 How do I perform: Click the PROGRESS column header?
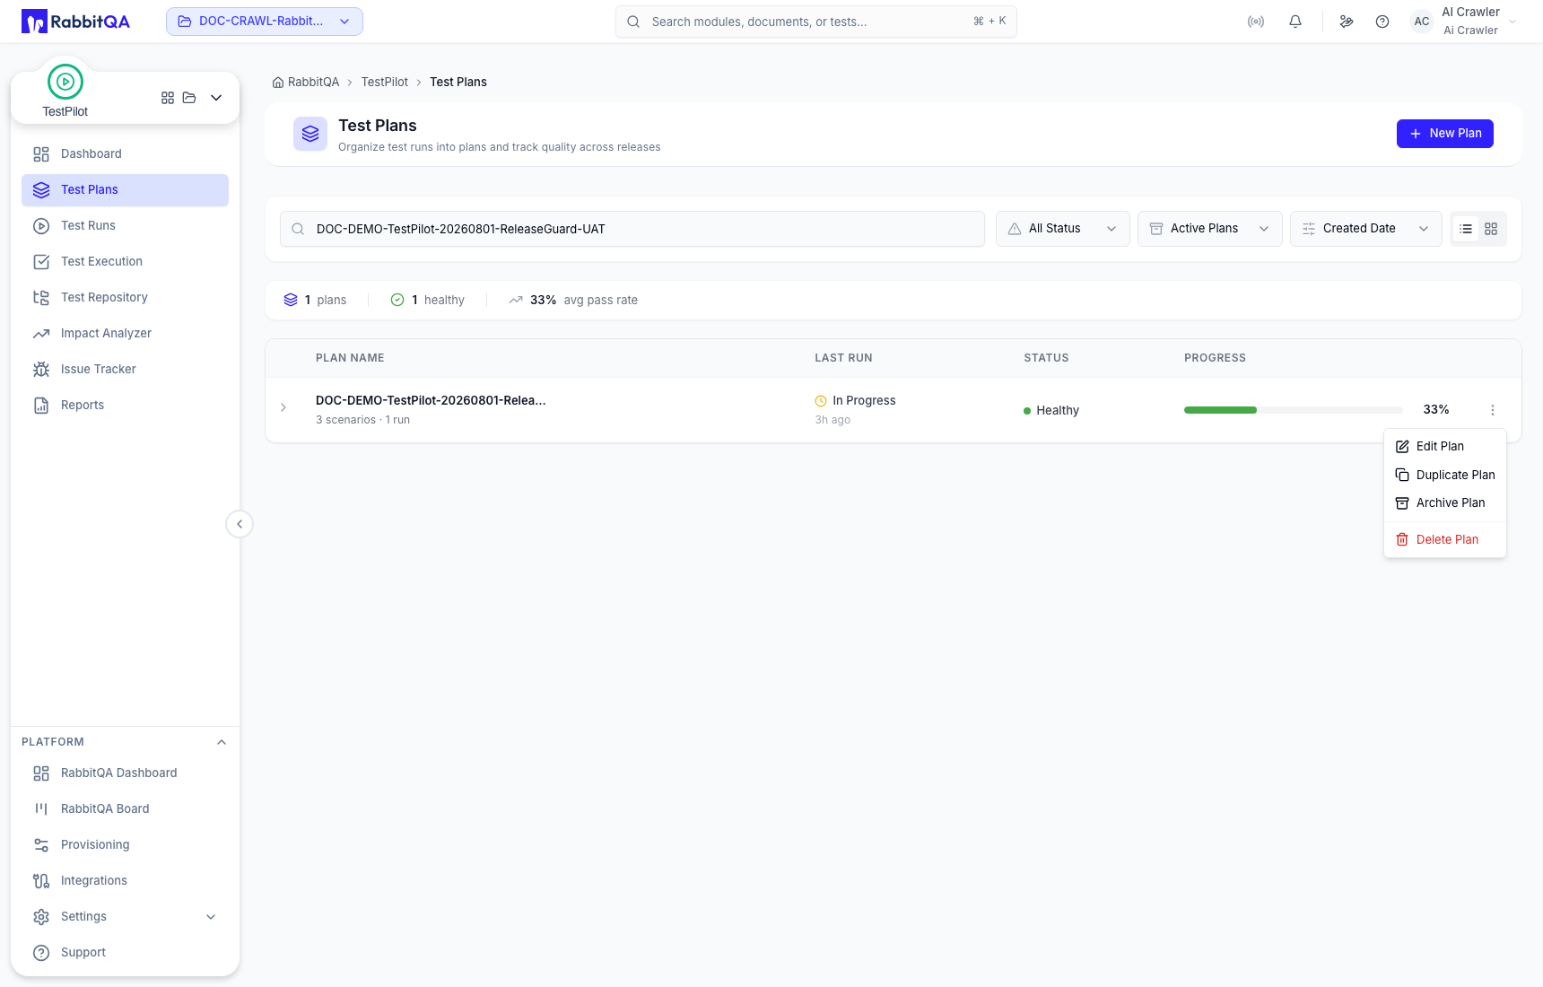[x=1215, y=358]
